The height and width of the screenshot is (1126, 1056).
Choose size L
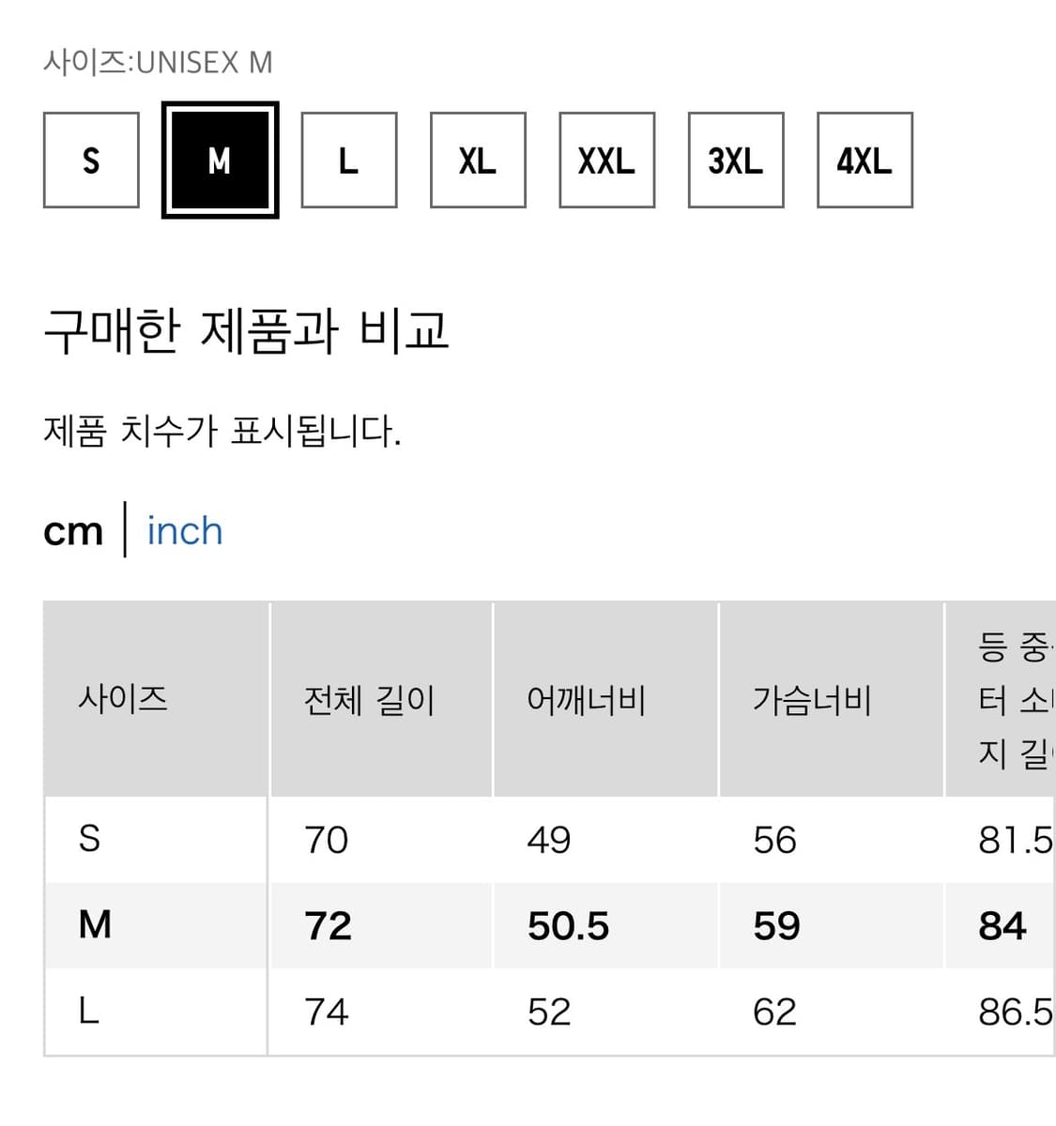pos(348,160)
